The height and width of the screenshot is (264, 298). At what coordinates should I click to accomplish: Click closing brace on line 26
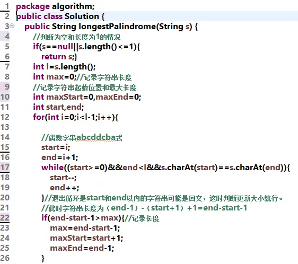(43, 258)
